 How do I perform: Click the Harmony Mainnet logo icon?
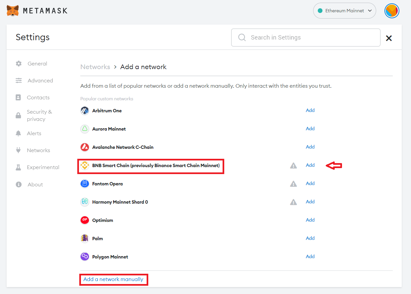click(85, 202)
